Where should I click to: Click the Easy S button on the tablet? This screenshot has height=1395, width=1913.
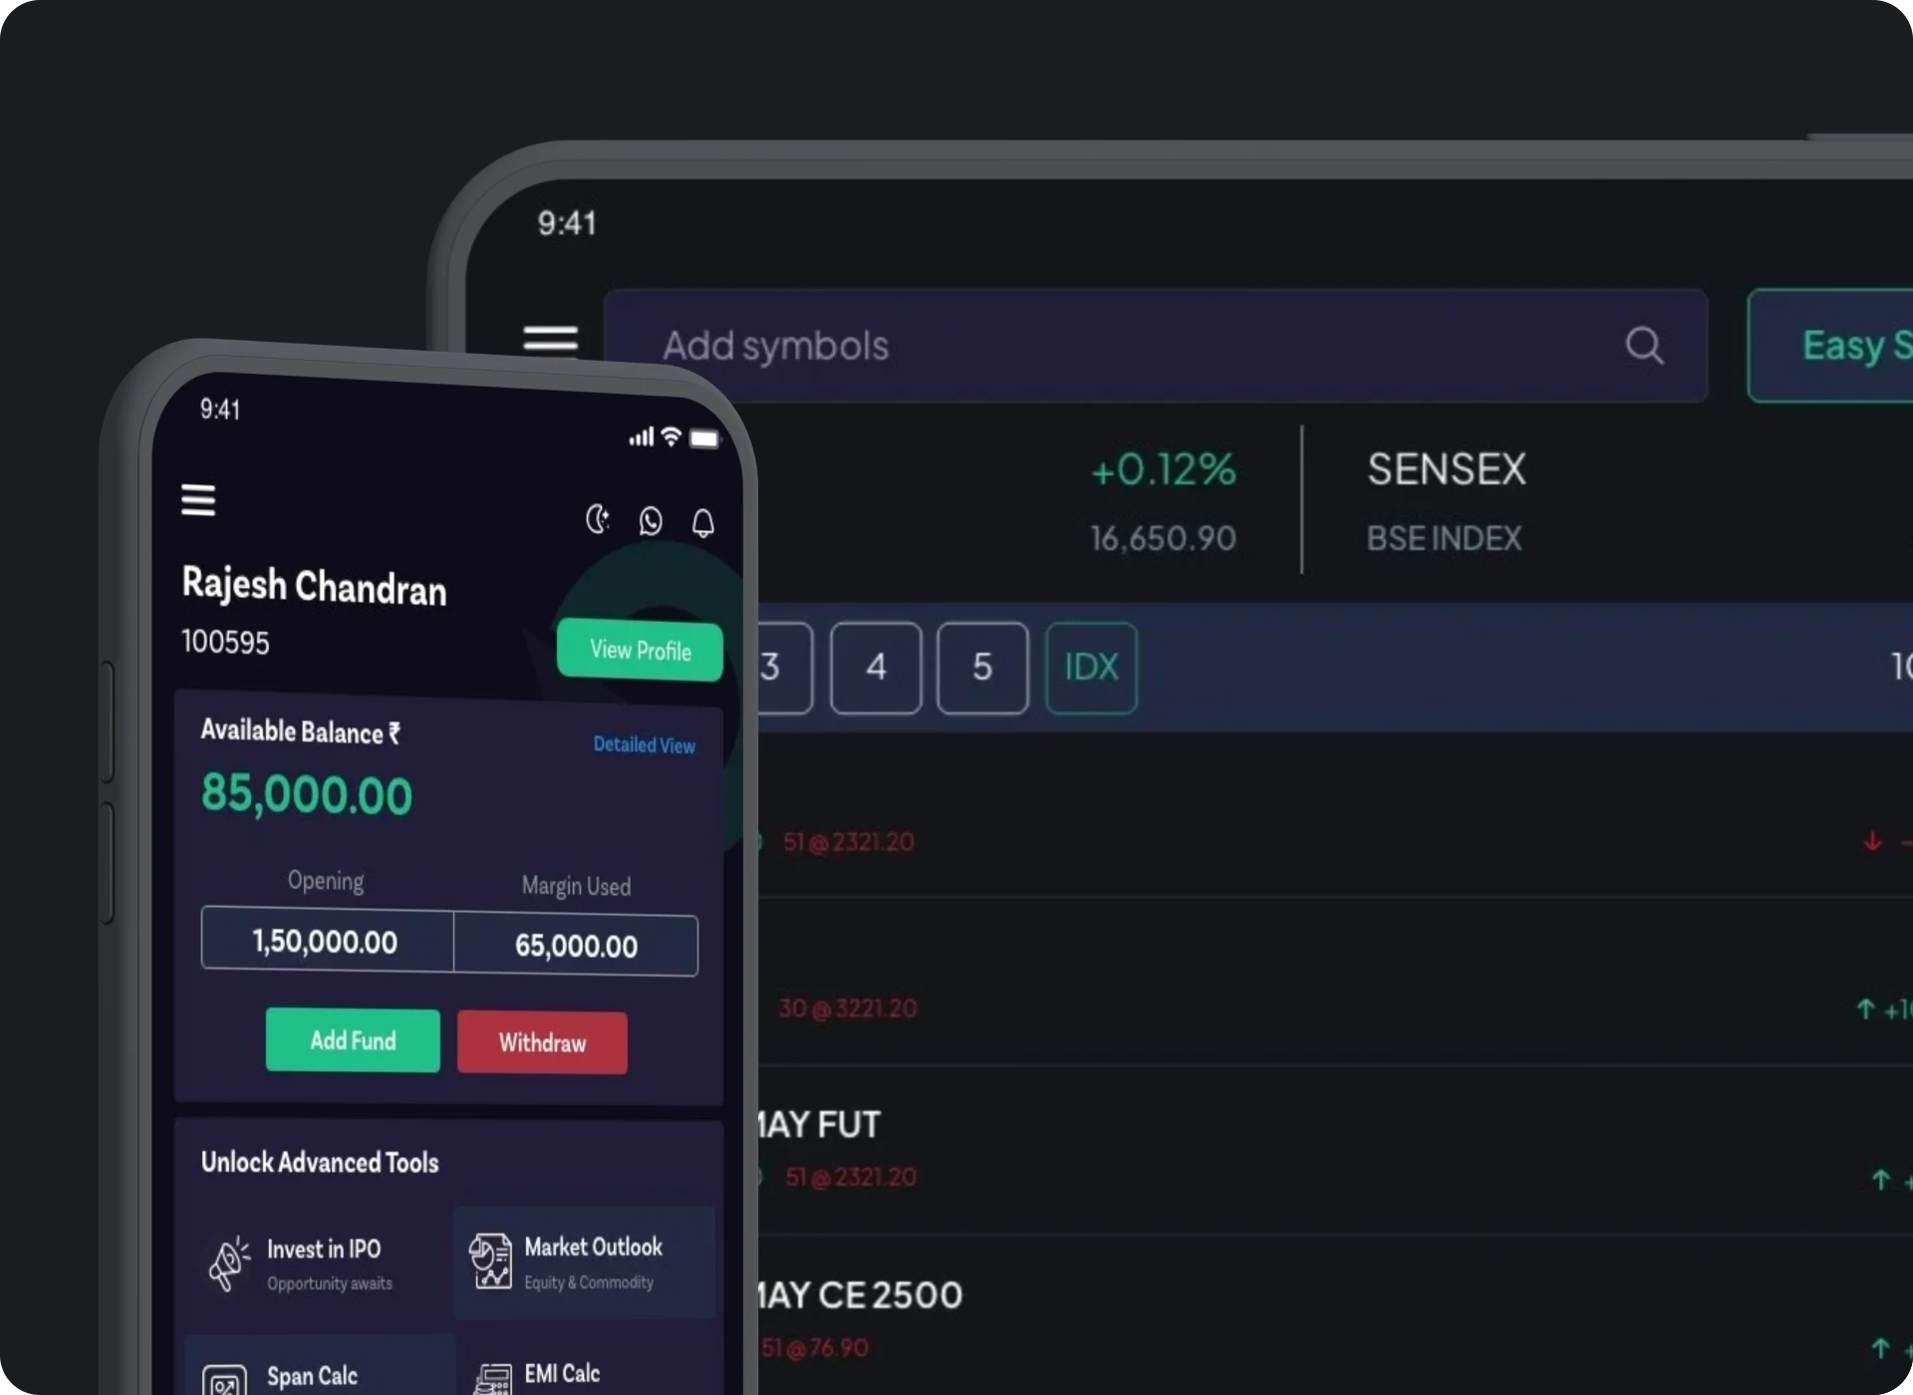1830,346
